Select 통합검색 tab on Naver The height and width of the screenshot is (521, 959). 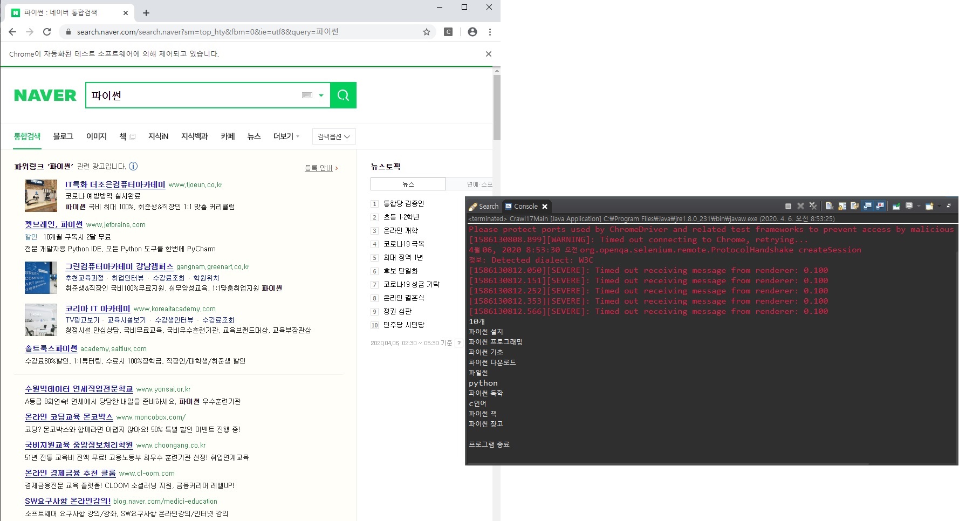click(x=27, y=136)
